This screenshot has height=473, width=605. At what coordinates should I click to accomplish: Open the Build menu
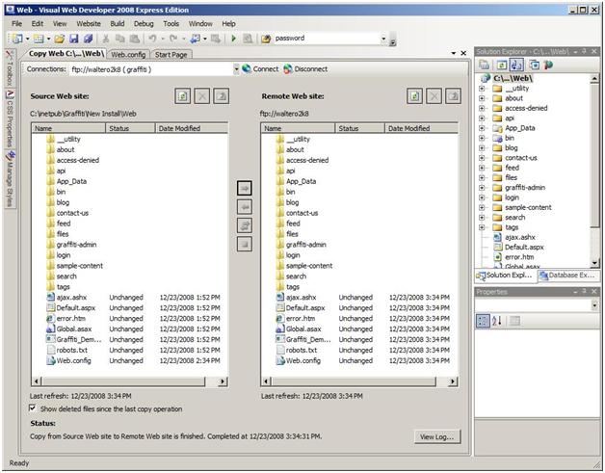click(118, 23)
